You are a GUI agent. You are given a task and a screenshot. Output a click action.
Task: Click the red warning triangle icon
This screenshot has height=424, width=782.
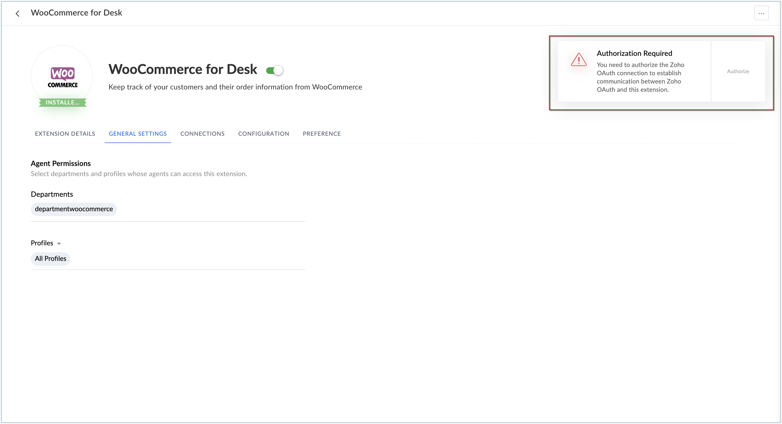point(579,60)
